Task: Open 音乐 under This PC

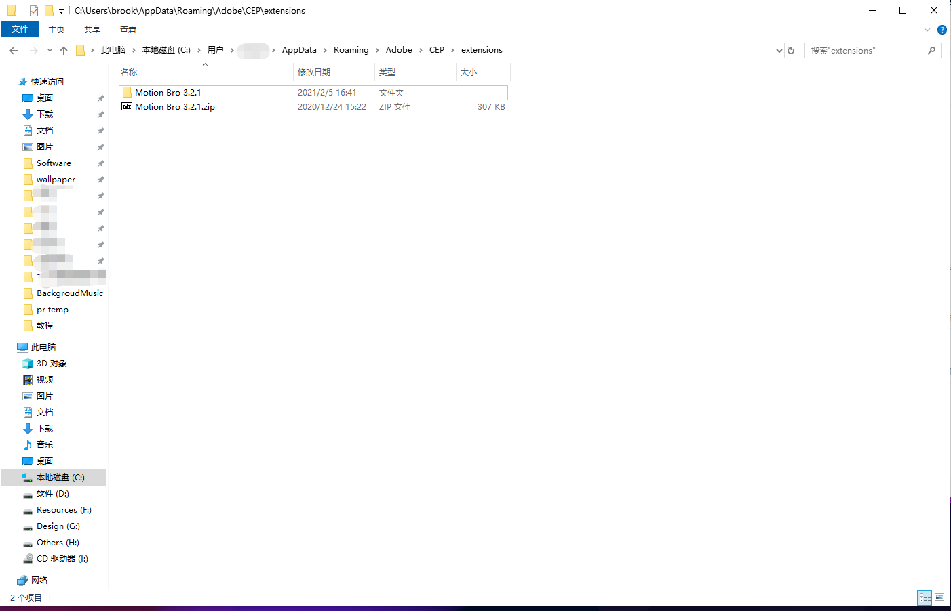Action: click(x=45, y=445)
